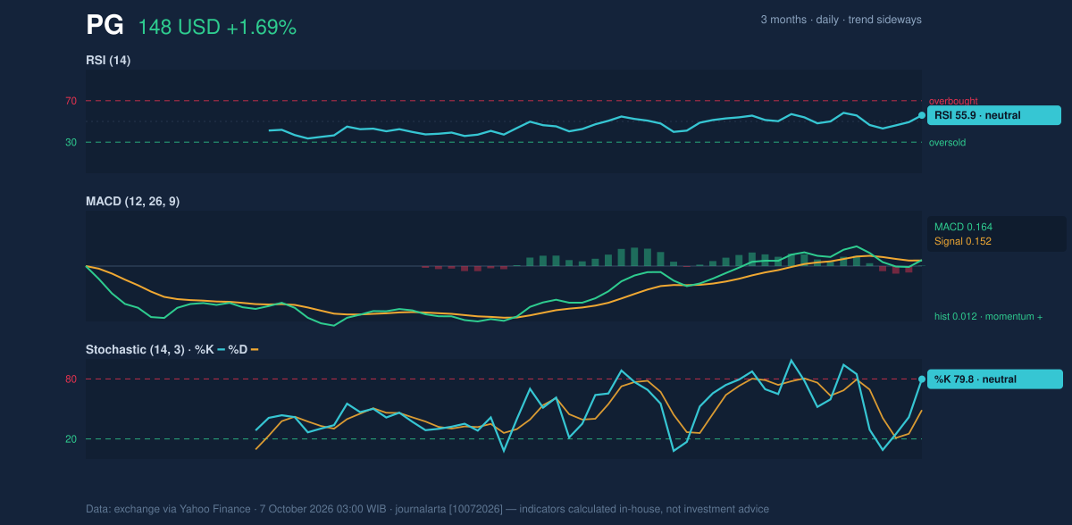Click the oversold label
The height and width of the screenshot is (525, 1072).
[x=947, y=143]
